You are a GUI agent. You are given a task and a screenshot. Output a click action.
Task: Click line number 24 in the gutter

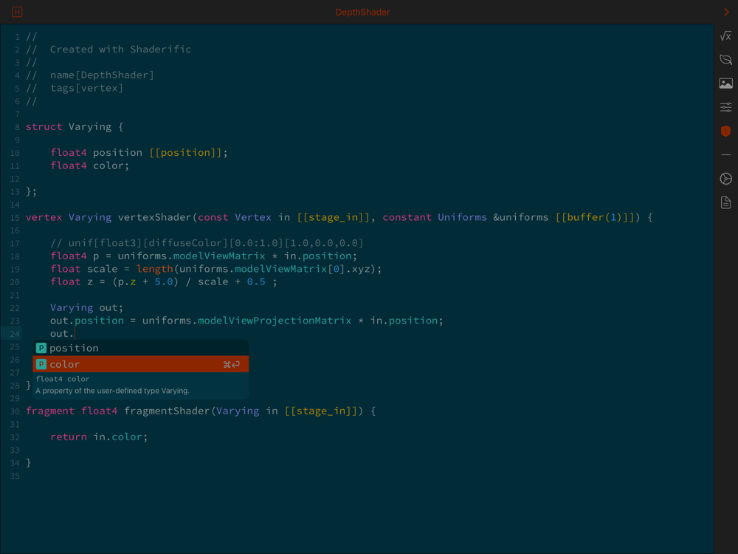(x=15, y=334)
